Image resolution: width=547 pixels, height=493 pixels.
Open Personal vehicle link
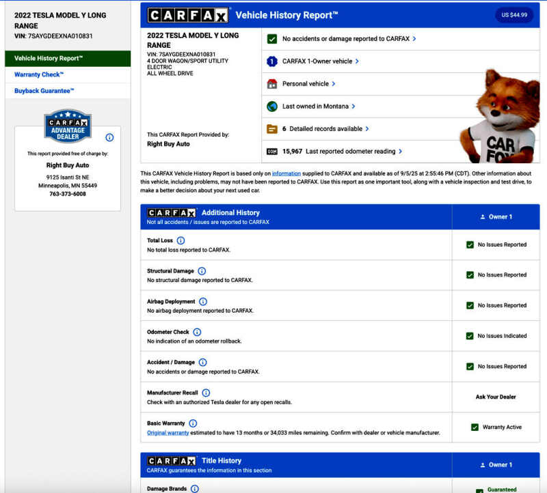click(x=305, y=84)
